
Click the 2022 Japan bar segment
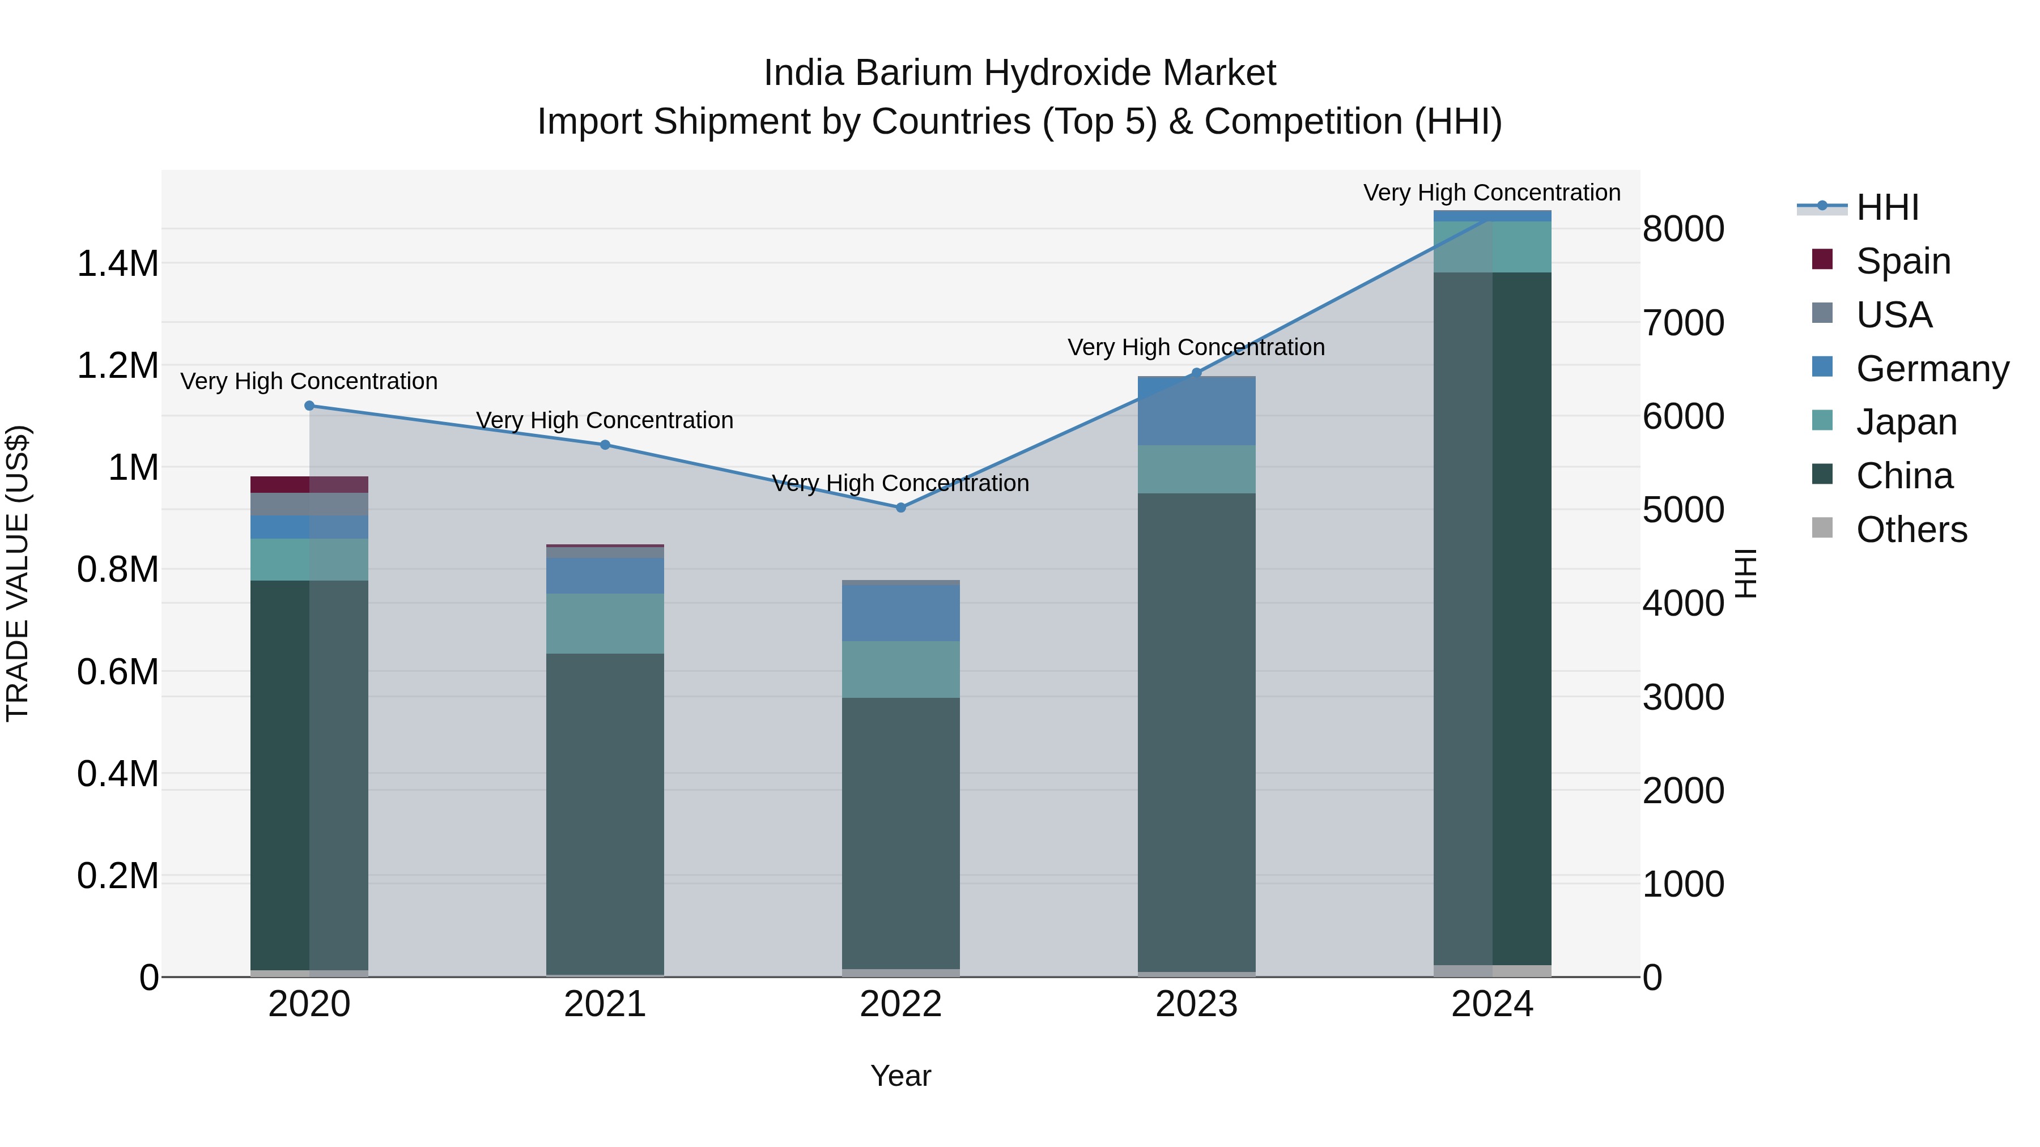pyautogui.click(x=900, y=670)
